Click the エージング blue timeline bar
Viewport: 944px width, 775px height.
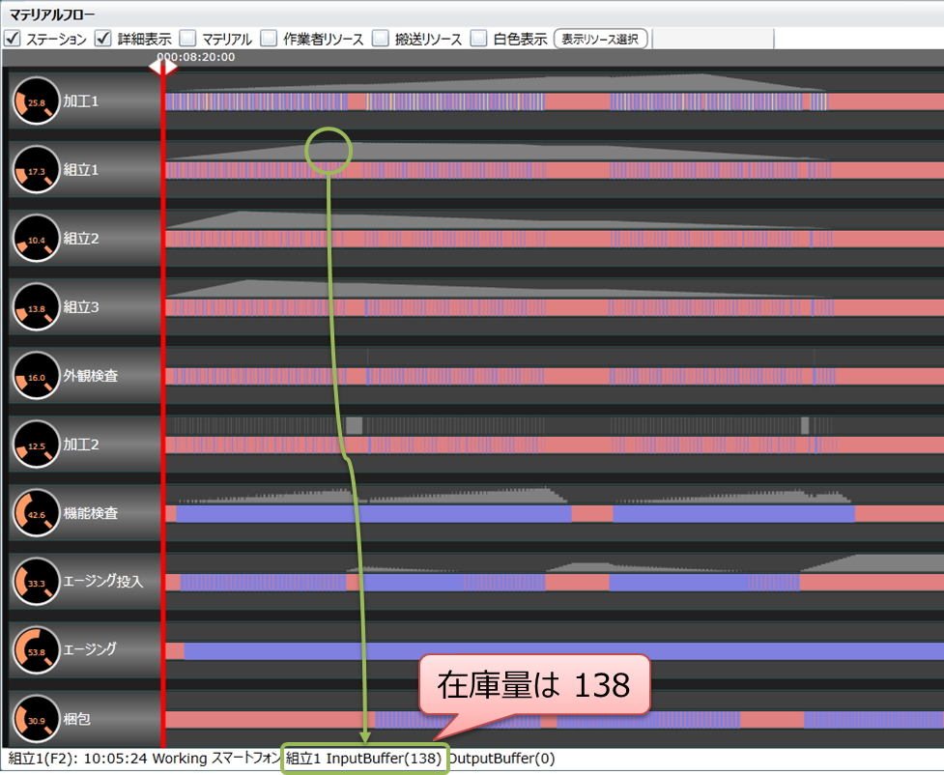(x=564, y=651)
